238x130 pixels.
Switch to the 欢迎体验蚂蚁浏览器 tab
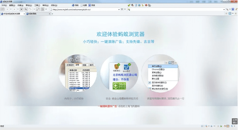(12, 14)
